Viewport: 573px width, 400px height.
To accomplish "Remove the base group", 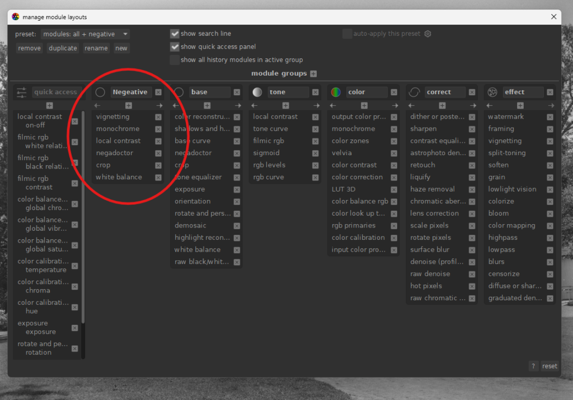I will [x=237, y=92].
